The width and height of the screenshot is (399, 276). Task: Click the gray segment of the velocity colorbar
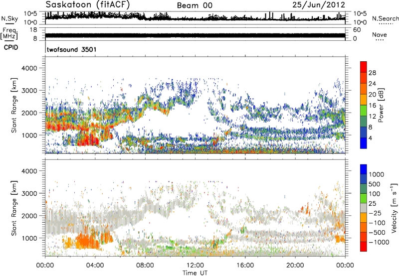[x=364, y=208]
